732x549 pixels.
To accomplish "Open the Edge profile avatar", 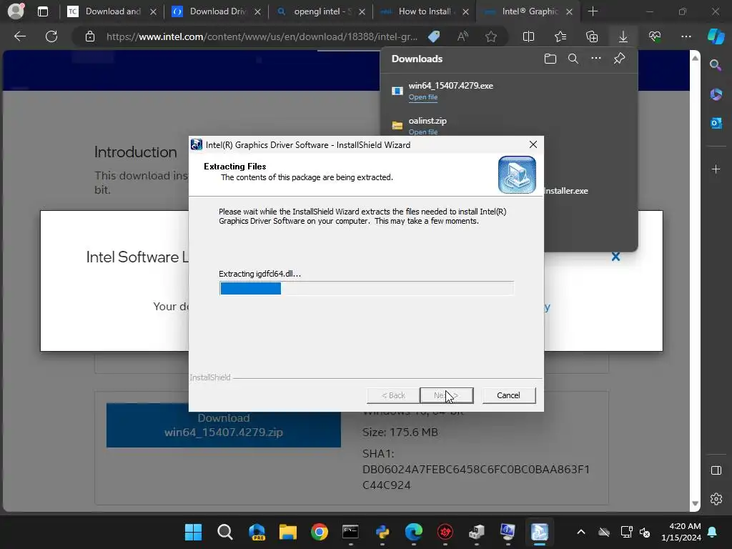I will pyautogui.click(x=16, y=11).
